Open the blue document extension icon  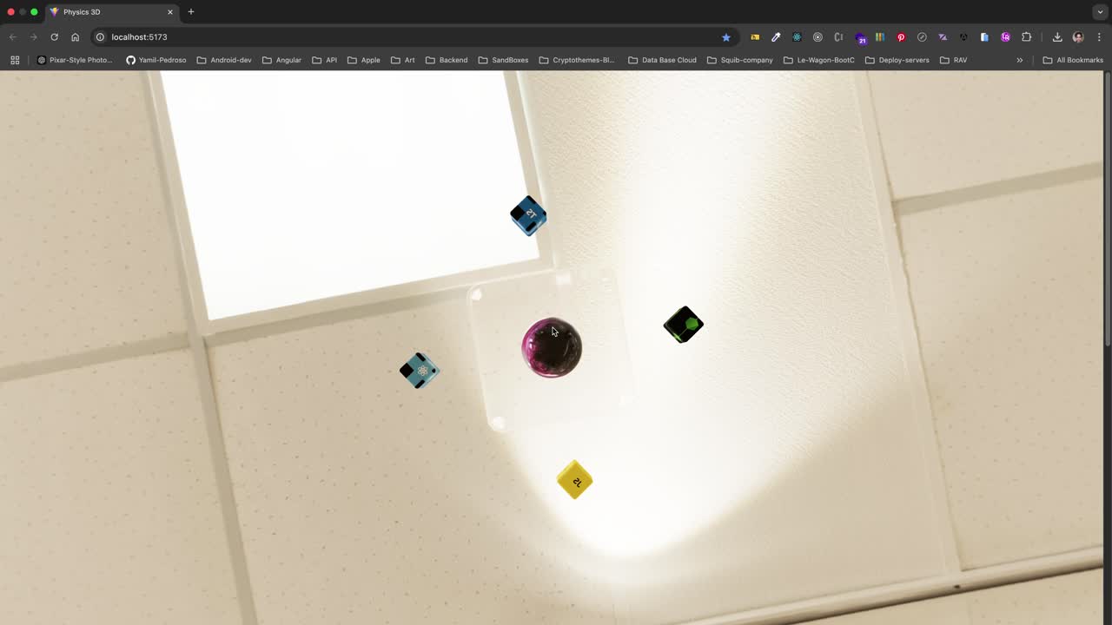(984, 37)
